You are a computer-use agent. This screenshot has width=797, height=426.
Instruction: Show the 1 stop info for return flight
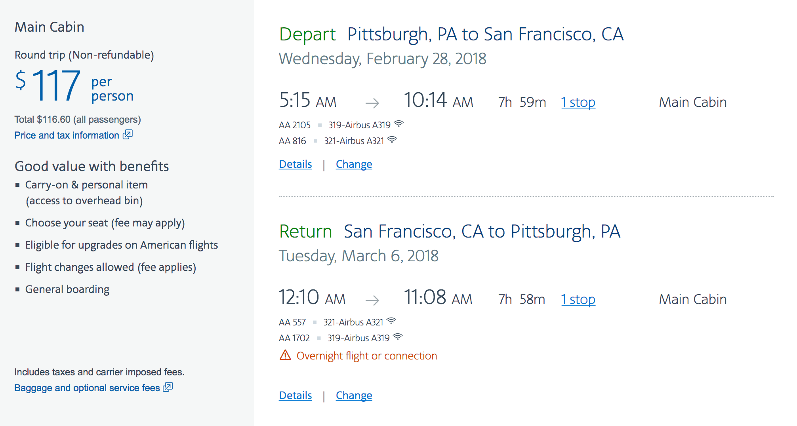click(x=578, y=300)
